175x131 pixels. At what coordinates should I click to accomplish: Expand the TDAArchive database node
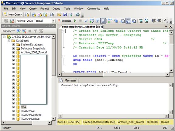click(x=13, y=111)
